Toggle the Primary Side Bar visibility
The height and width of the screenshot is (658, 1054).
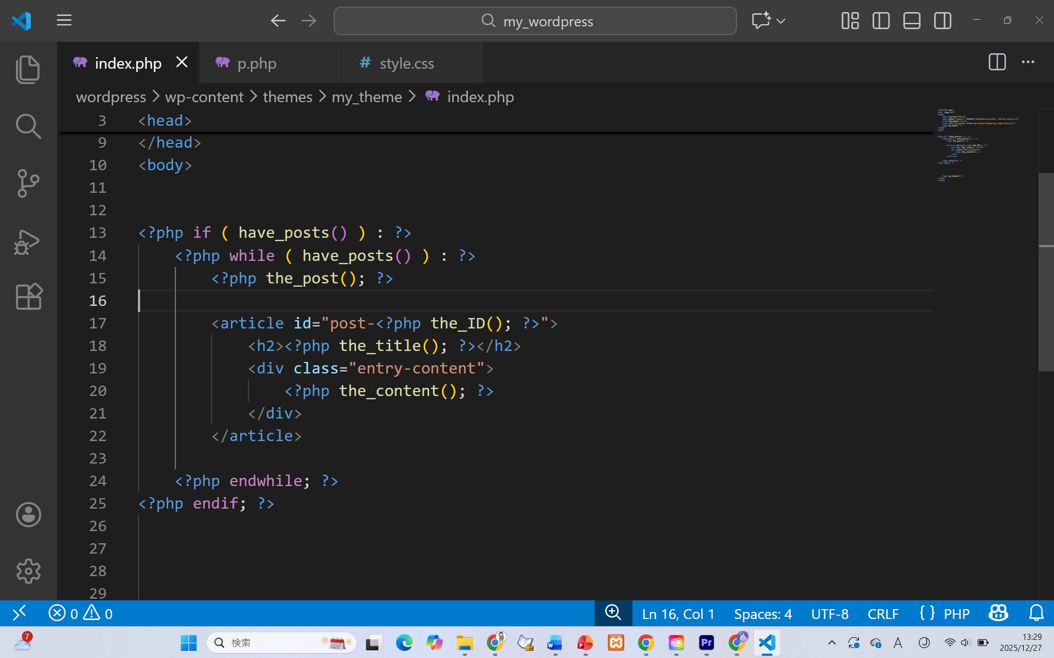coord(881,21)
